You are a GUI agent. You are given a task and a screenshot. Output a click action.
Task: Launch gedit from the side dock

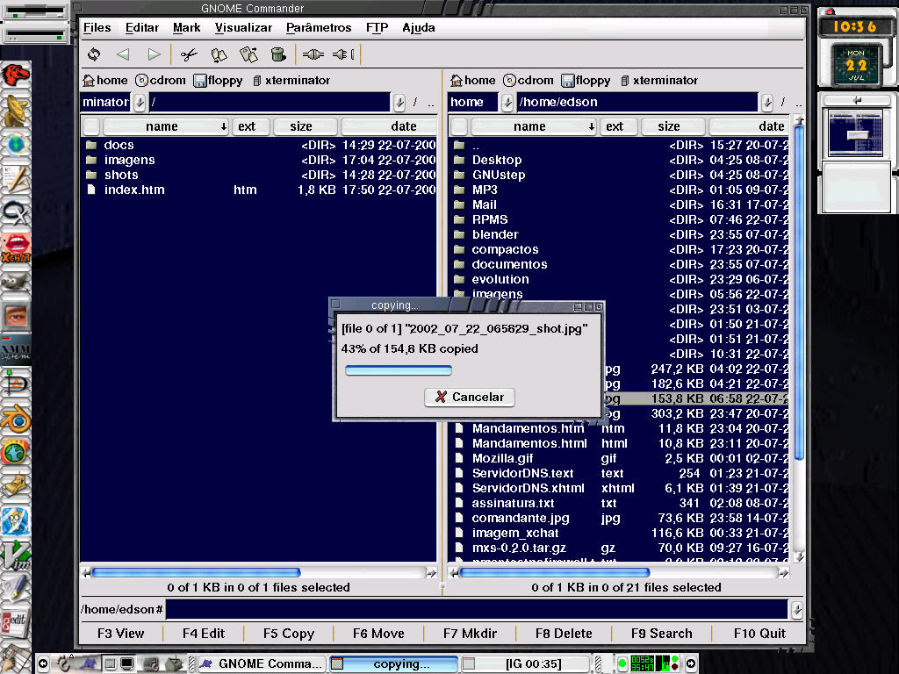pos(16,624)
